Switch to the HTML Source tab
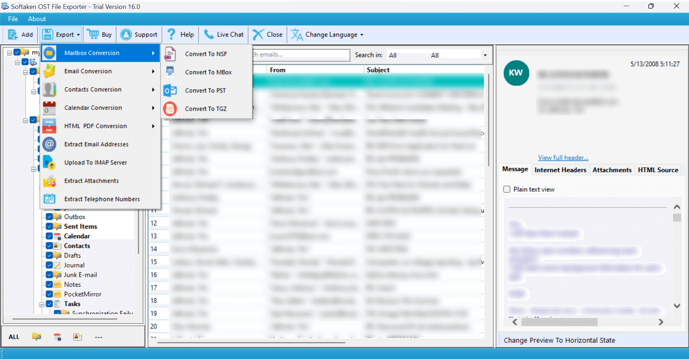The width and height of the screenshot is (689, 359). pos(658,170)
